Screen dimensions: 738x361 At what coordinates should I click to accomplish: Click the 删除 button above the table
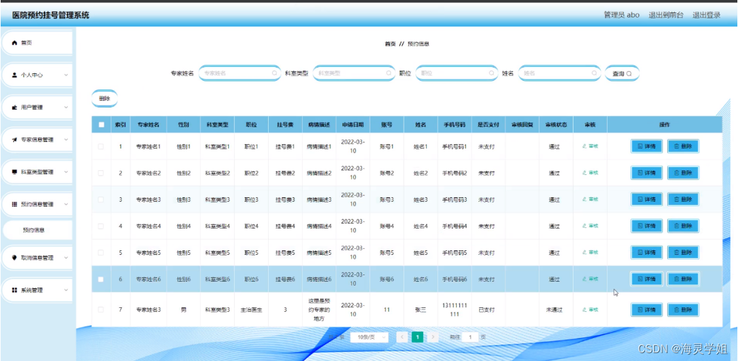(x=104, y=99)
